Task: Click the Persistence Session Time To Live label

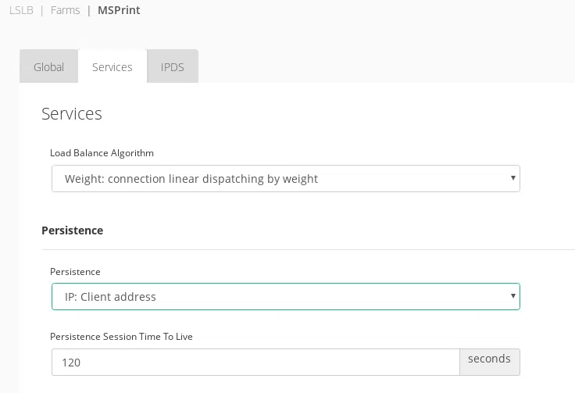Action: [121, 337]
